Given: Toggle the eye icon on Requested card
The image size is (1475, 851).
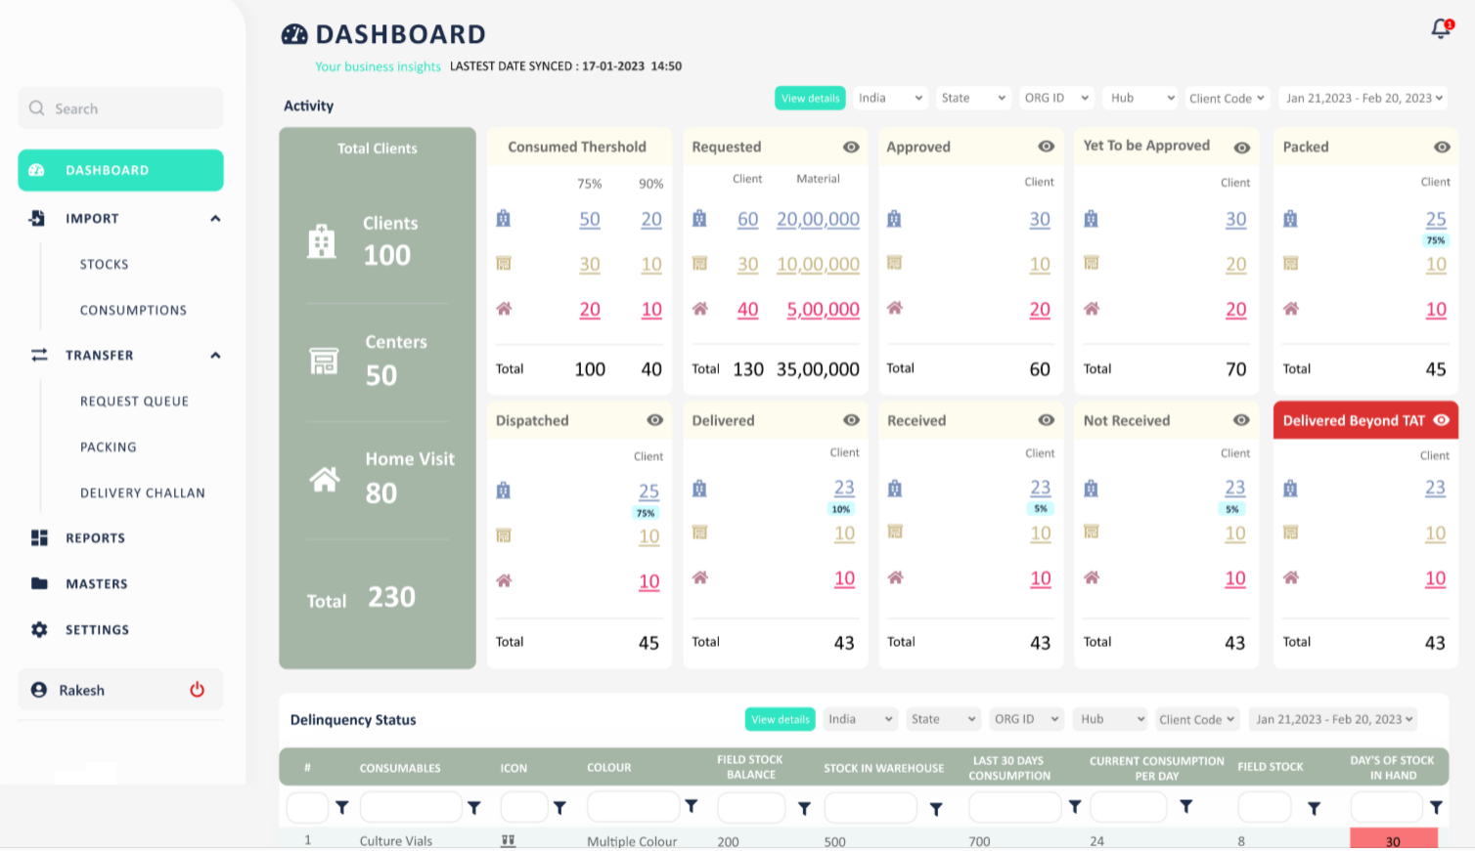Looking at the screenshot, I should [851, 147].
